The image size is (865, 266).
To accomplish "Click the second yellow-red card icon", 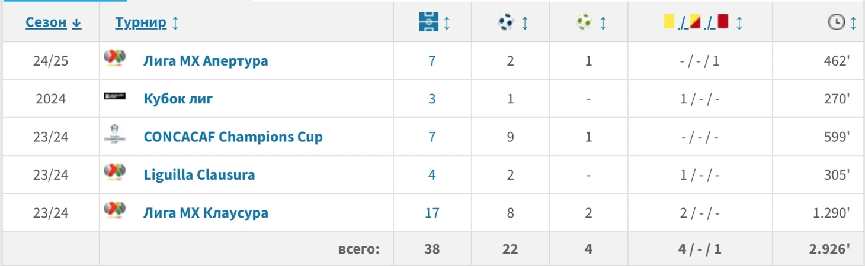I will point(696,22).
